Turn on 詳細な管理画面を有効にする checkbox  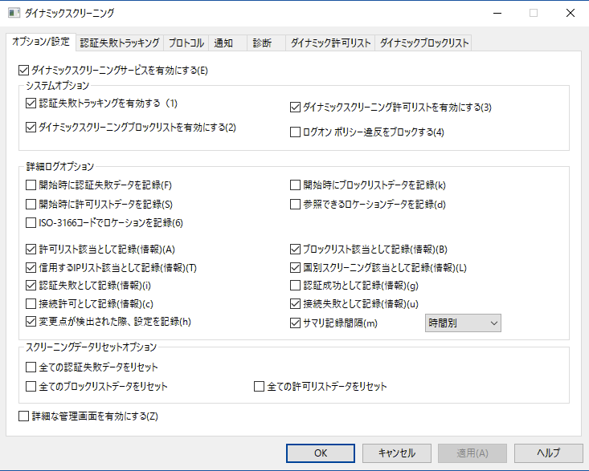[22, 416]
